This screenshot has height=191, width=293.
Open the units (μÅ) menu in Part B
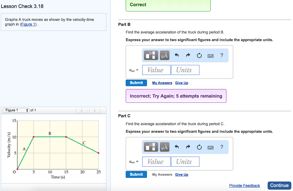tap(165, 55)
